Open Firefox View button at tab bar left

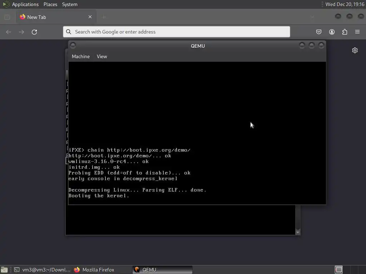click(x=7, y=17)
